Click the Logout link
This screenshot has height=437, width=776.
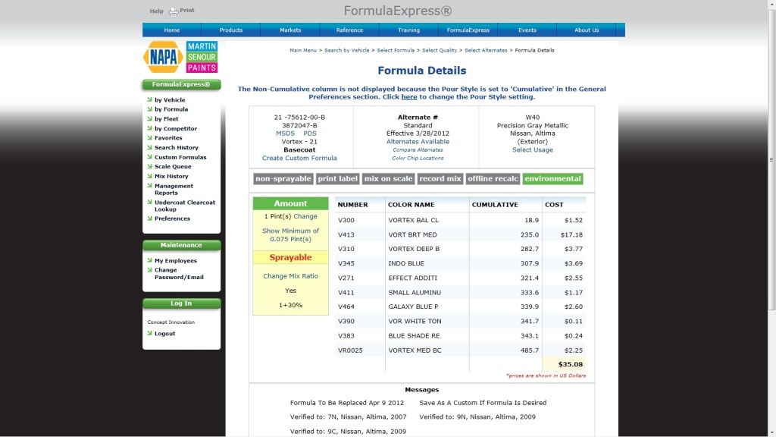pyautogui.click(x=164, y=334)
